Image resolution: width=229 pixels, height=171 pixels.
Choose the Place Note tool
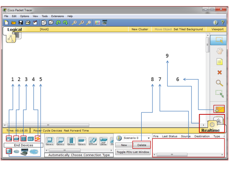tap(219, 62)
